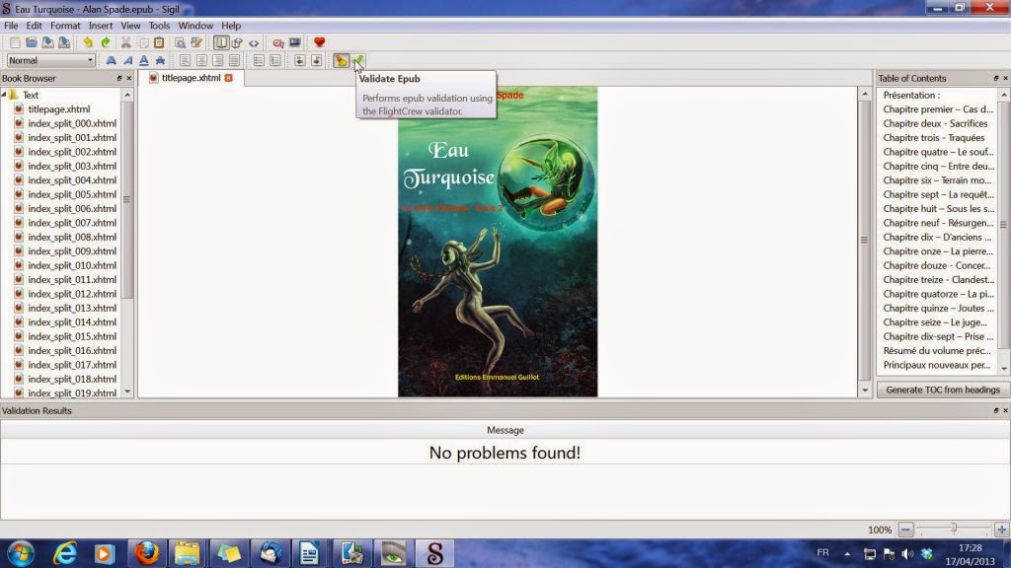Select the titlepage.xhtml tab
This screenshot has height=568, width=1011.
[191, 78]
